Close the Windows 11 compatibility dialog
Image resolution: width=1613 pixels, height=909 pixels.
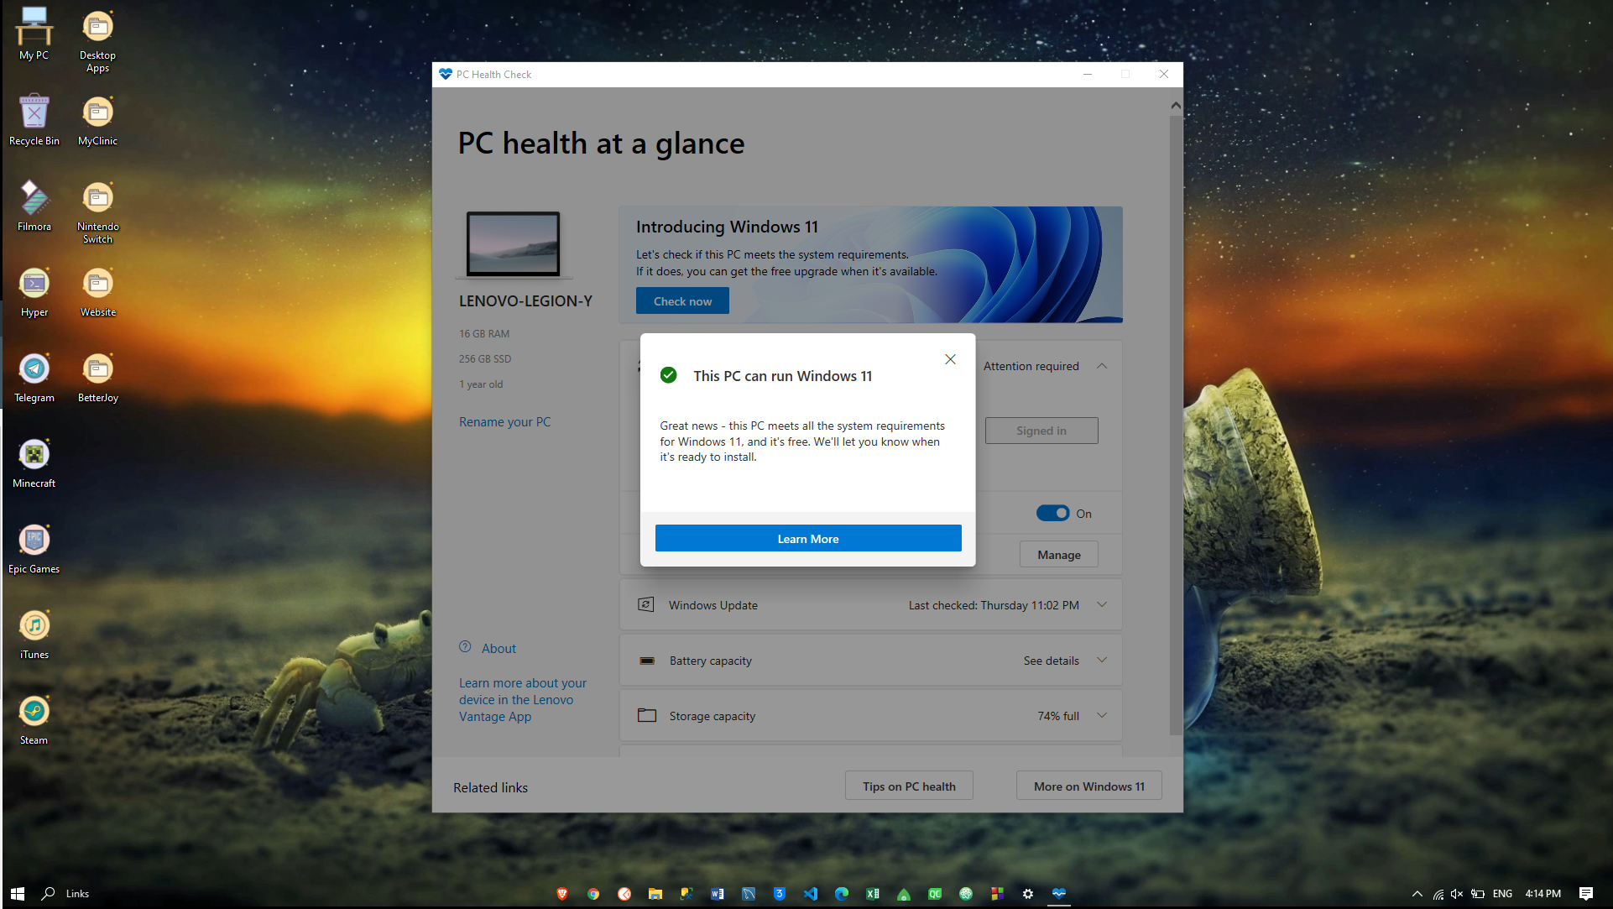(x=950, y=359)
